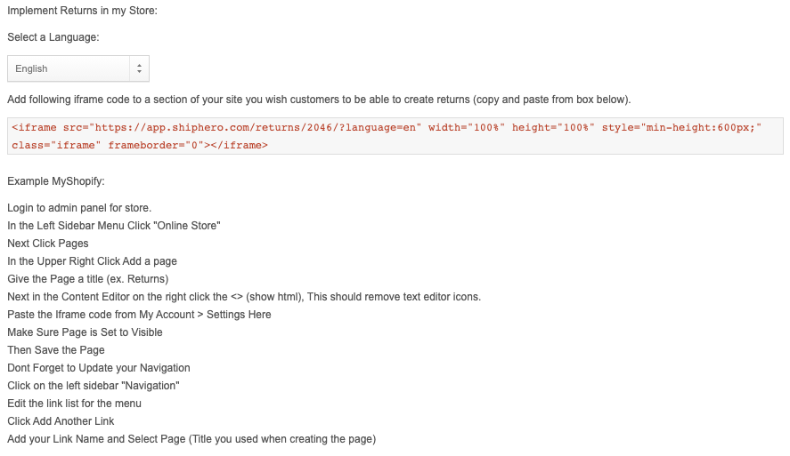Click the "Next Click Pages" line

[48, 244]
